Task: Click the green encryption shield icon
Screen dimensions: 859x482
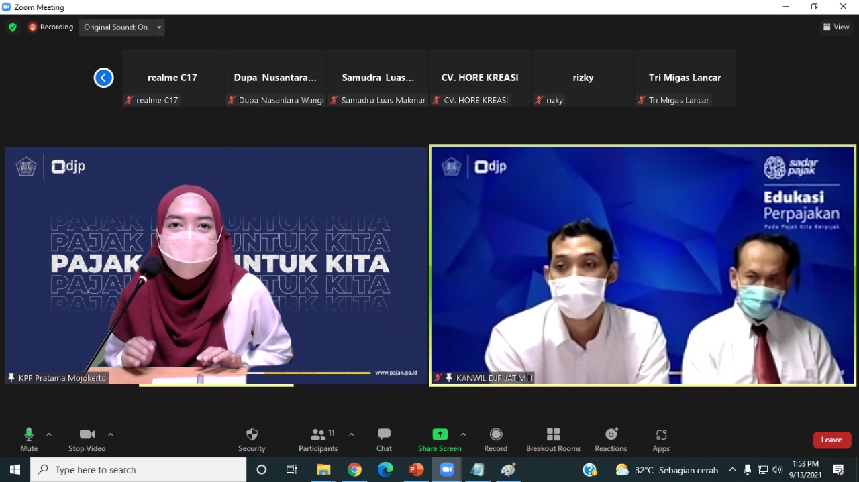Action: coord(12,27)
